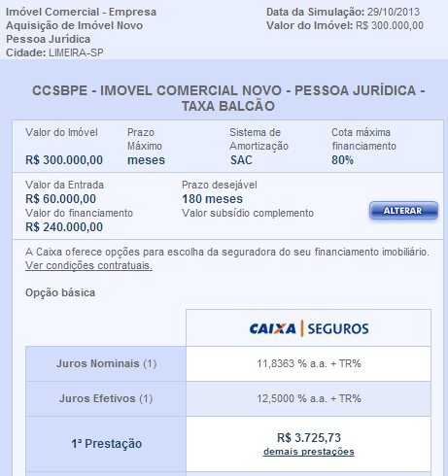
Task: Select the 12,5000 % a.a. effective rate
Action: pos(309,398)
